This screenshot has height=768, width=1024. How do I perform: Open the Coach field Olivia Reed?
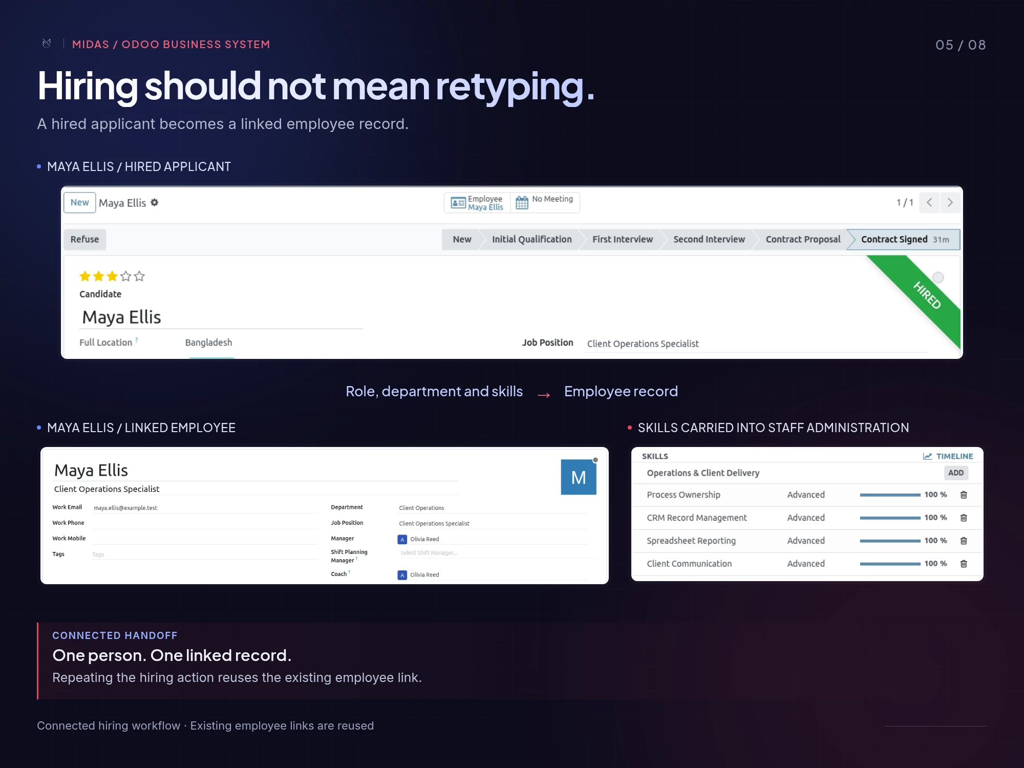tap(493, 575)
